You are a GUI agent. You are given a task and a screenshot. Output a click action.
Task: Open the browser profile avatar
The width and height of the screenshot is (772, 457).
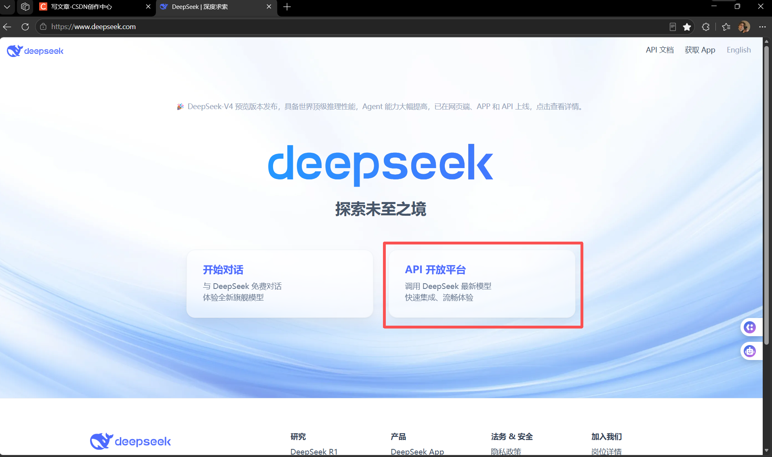744,27
